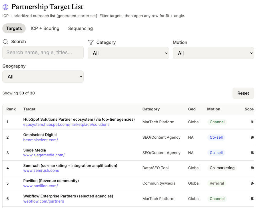Screen dimensions: 257x208
Task: Focus the search name, angle, titles field
Action: click(43, 52)
